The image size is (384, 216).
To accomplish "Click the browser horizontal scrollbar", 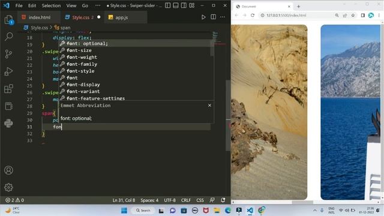I will [302, 202].
